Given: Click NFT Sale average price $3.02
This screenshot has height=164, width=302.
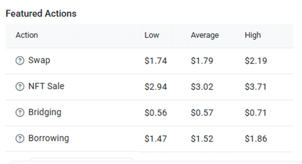Looking at the screenshot, I should [x=202, y=87].
